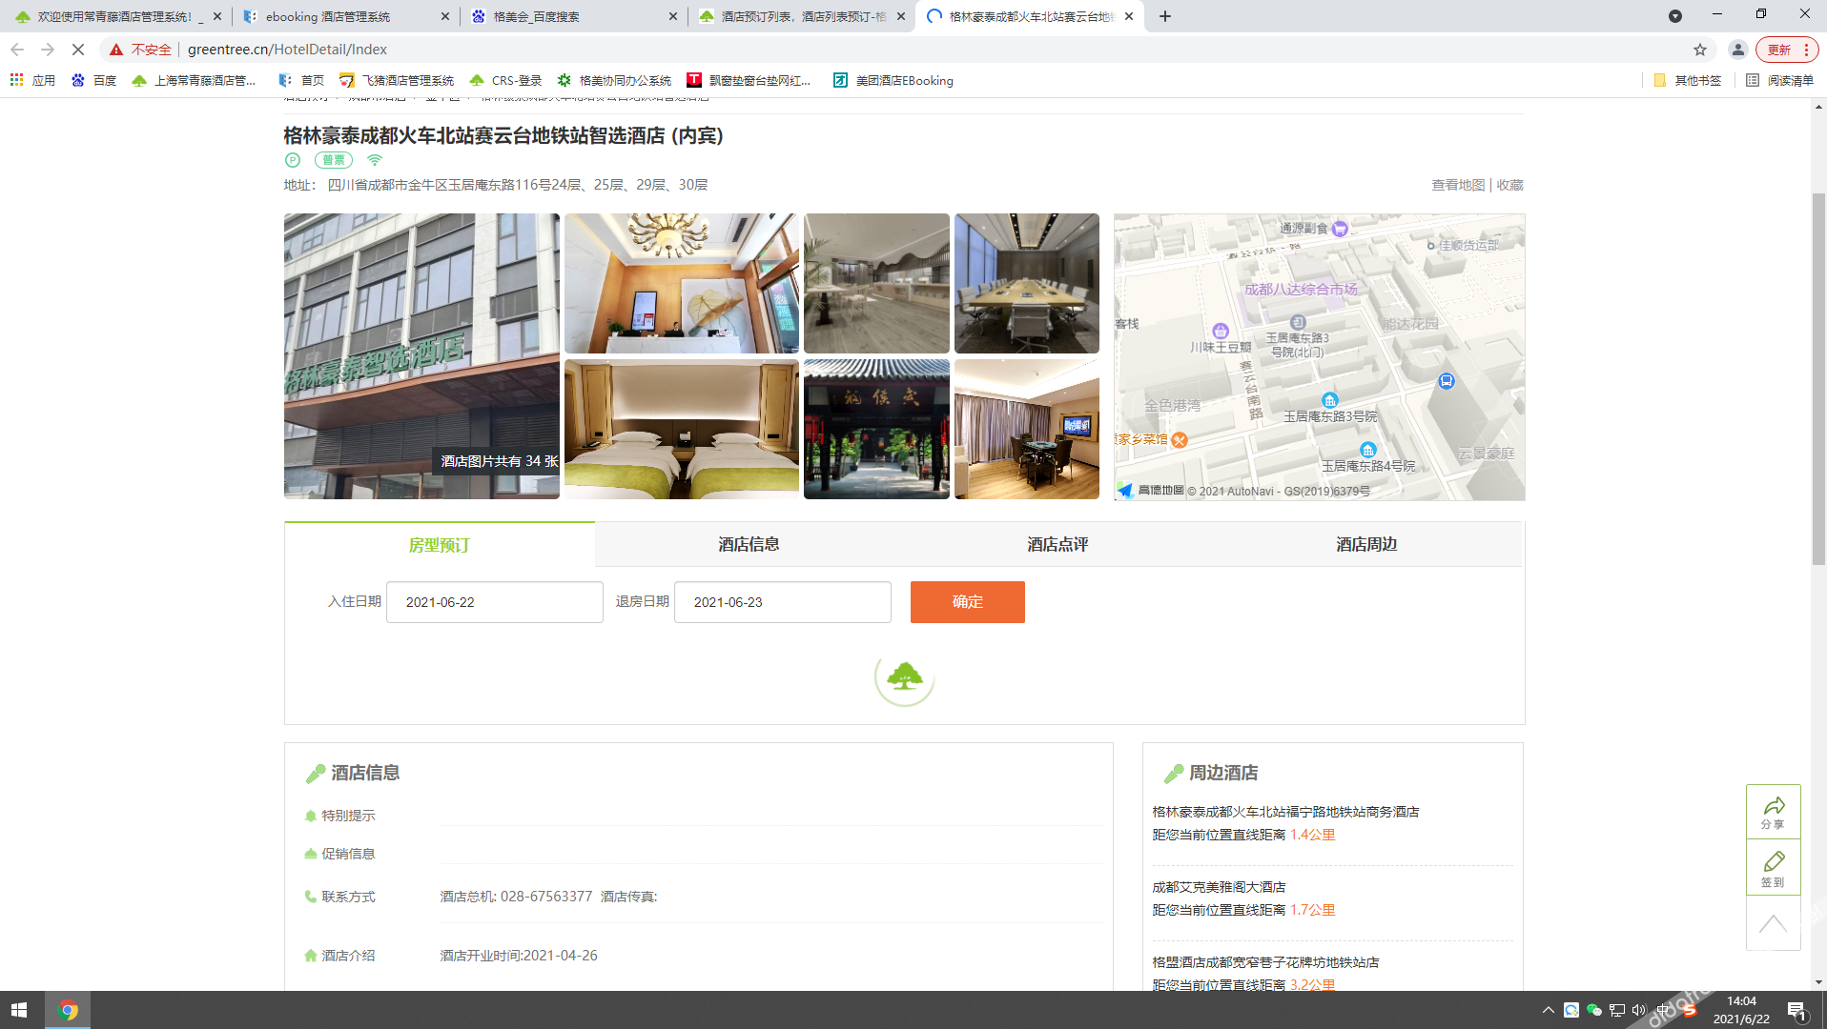Click the map preview panel
The image size is (1827, 1029).
(1320, 356)
